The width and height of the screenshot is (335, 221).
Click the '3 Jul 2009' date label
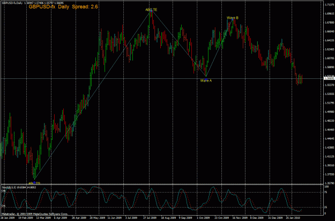pyautogui.click(x=131, y=218)
